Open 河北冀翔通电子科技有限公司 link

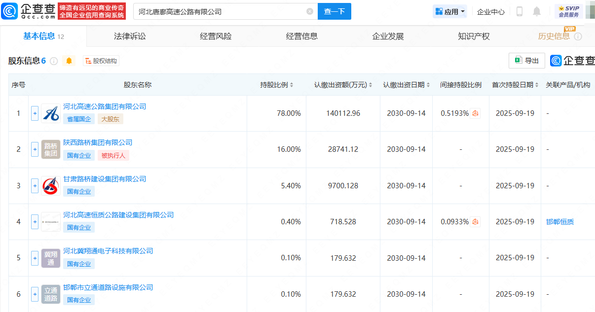(x=108, y=251)
